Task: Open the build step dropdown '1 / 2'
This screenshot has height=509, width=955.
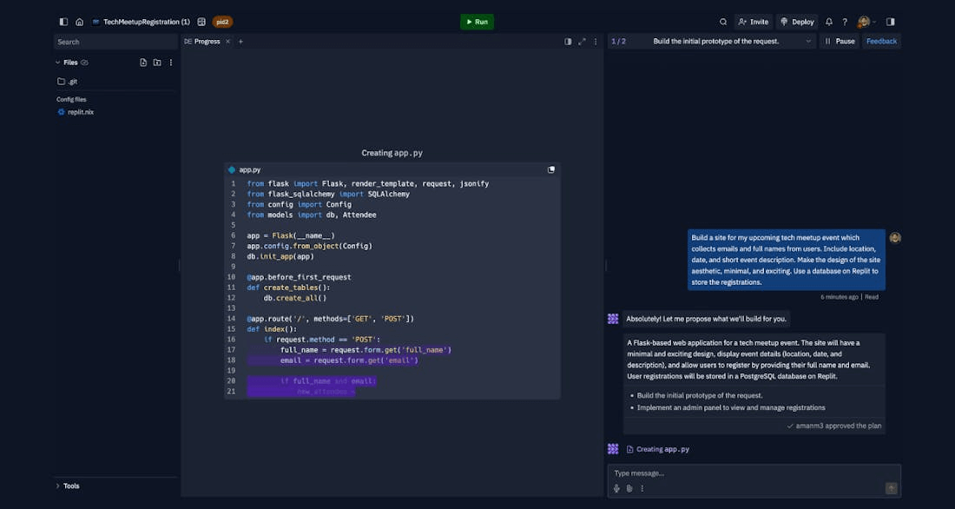Action: pyautogui.click(x=711, y=42)
